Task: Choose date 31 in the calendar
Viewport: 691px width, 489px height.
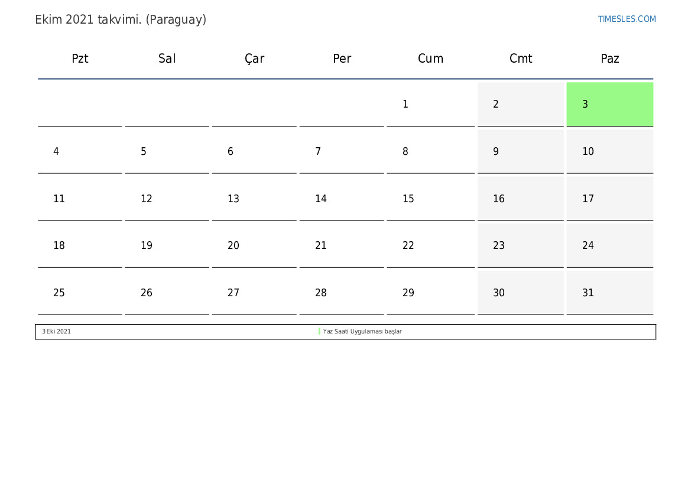Action: (609, 293)
